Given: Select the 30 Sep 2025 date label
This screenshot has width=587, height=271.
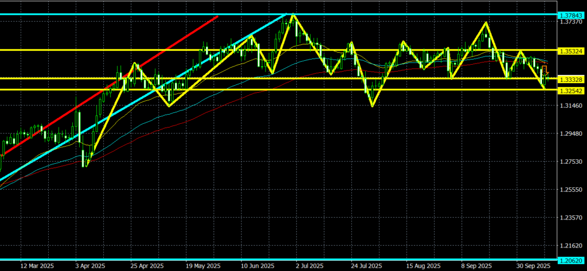Looking at the screenshot, I should click(533, 266).
